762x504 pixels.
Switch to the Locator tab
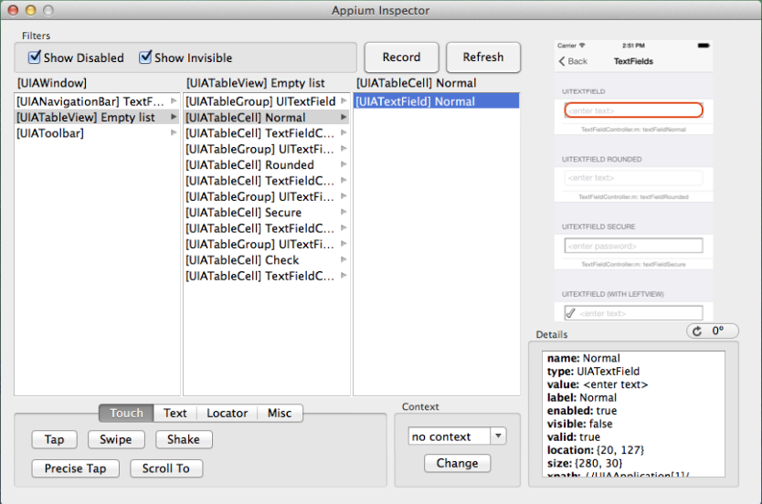pyautogui.click(x=227, y=414)
